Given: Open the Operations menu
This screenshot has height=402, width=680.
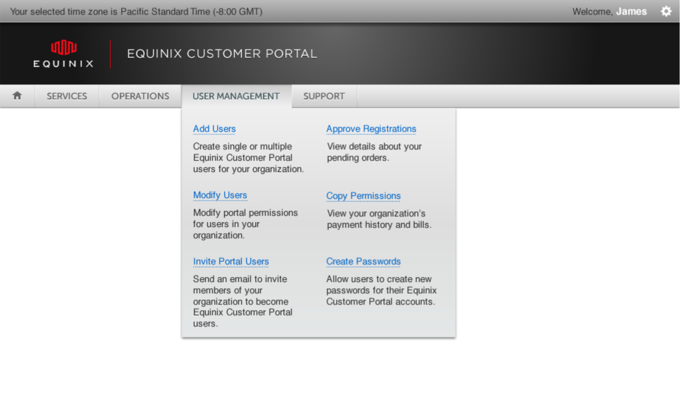Looking at the screenshot, I should point(140,96).
